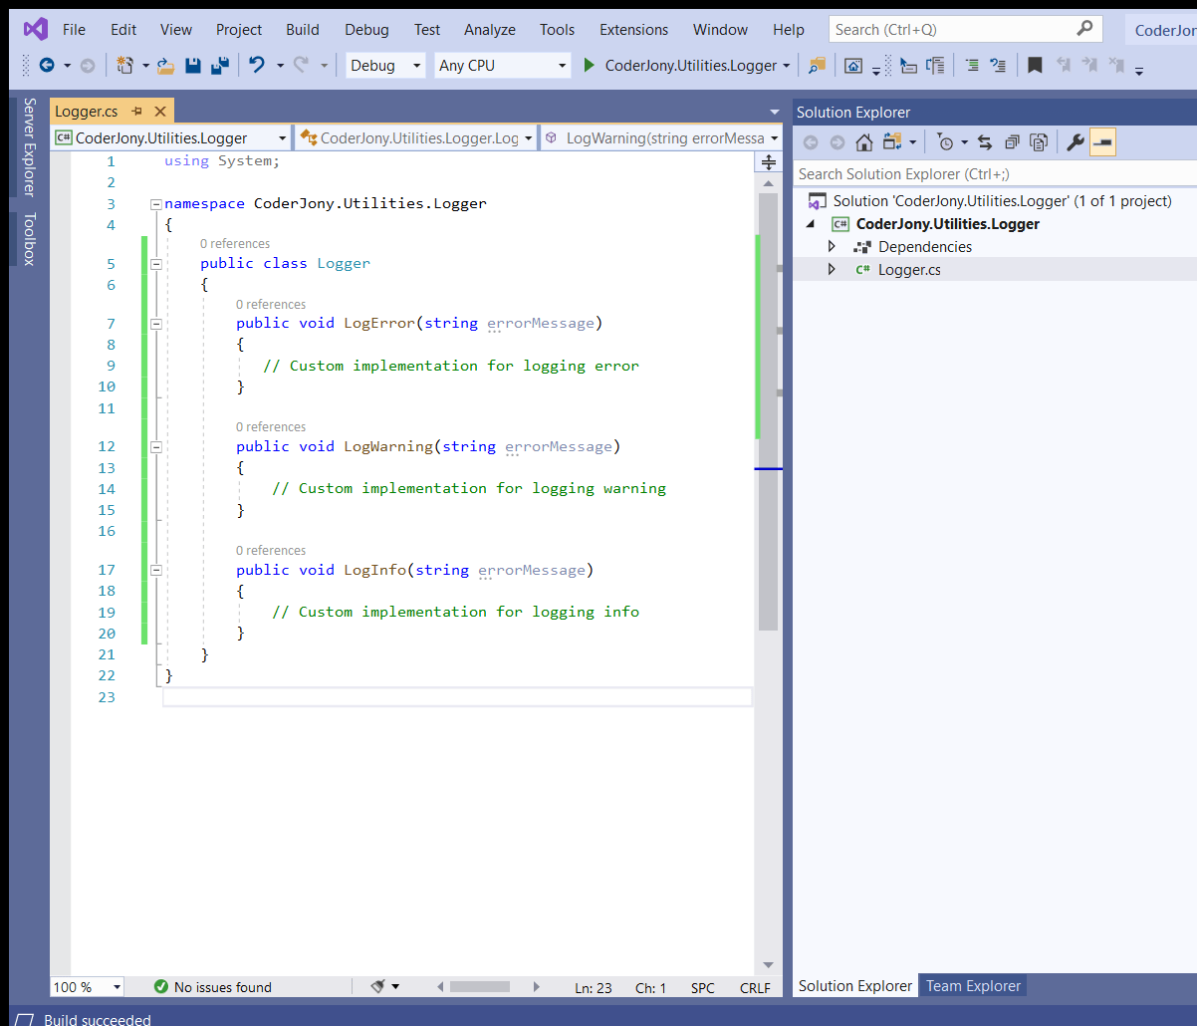The height and width of the screenshot is (1026, 1197).
Task: Click the Save All icon
Action: pos(221,65)
